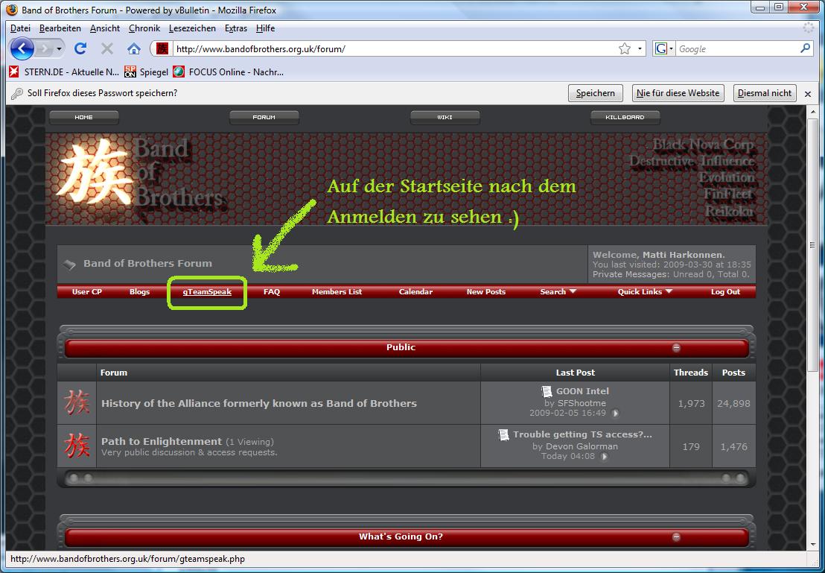Click the stop loading X icon
Screen dimensions: 825x573
pyautogui.click(x=106, y=49)
